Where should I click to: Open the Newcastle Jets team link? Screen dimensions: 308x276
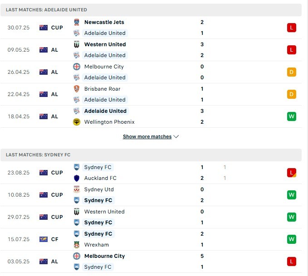click(104, 22)
